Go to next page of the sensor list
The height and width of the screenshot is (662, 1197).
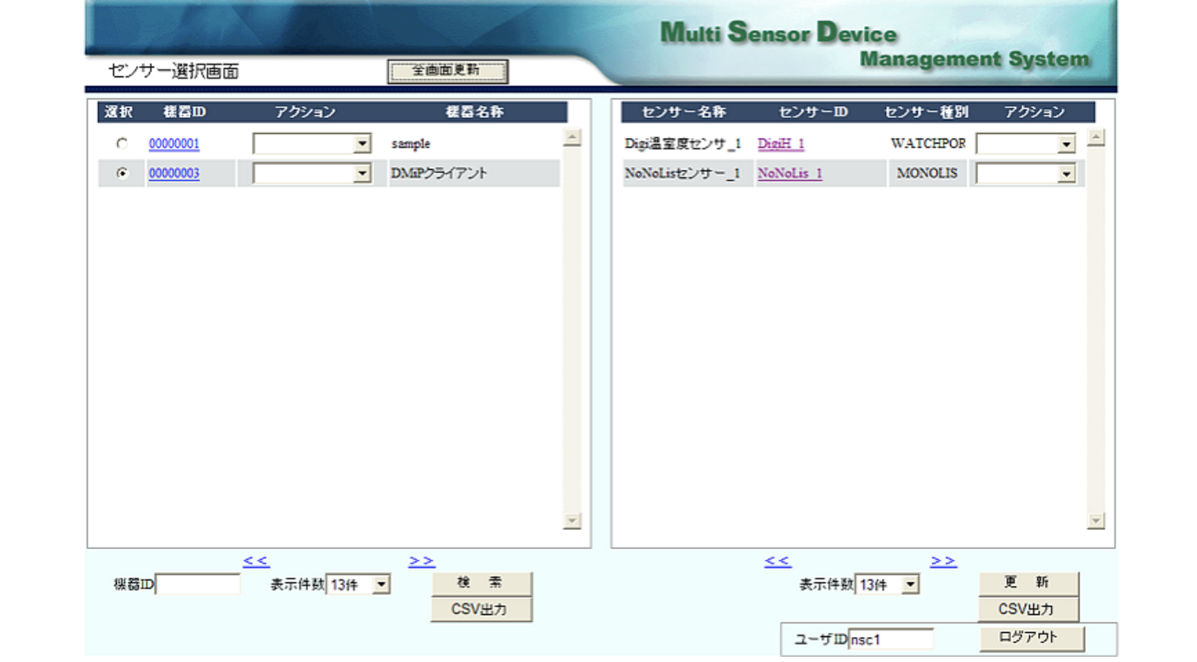(x=944, y=561)
